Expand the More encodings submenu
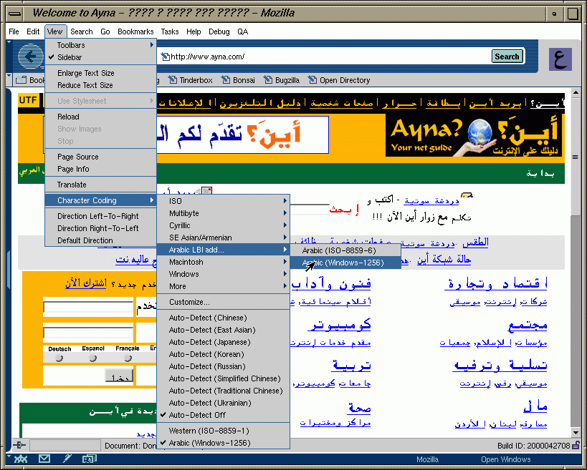 point(223,286)
